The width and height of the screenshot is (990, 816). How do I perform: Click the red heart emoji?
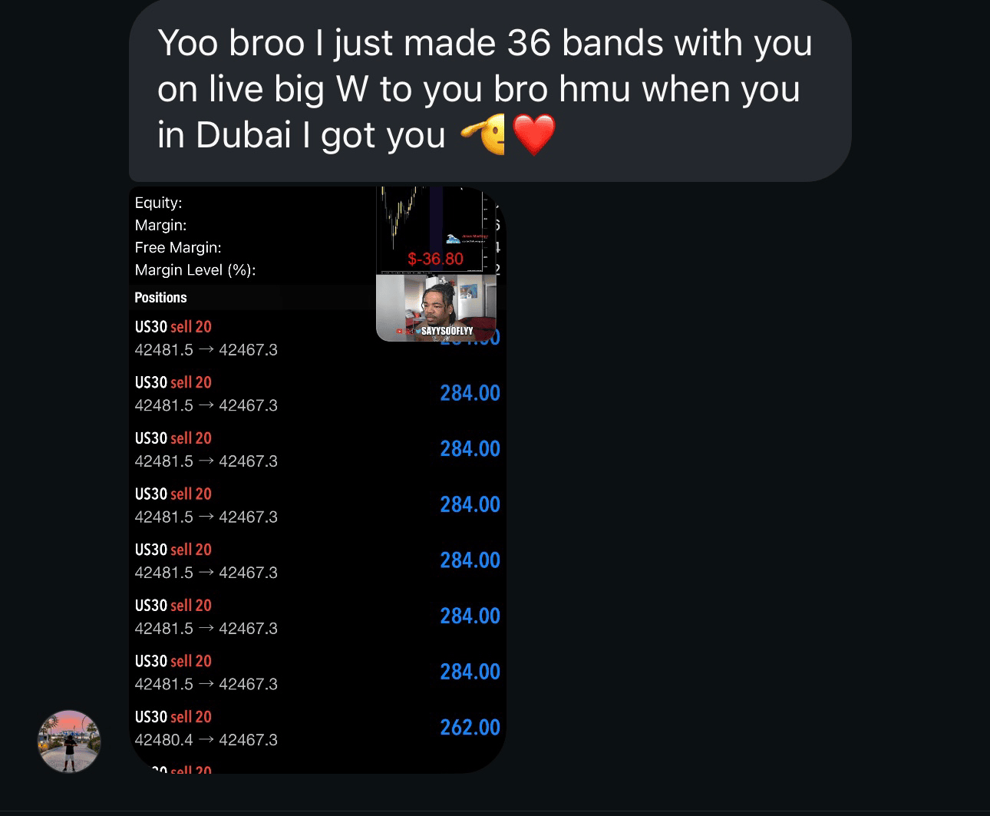tap(533, 134)
